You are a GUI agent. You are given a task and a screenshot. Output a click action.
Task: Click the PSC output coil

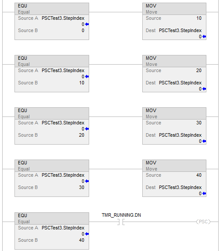coord(203,222)
